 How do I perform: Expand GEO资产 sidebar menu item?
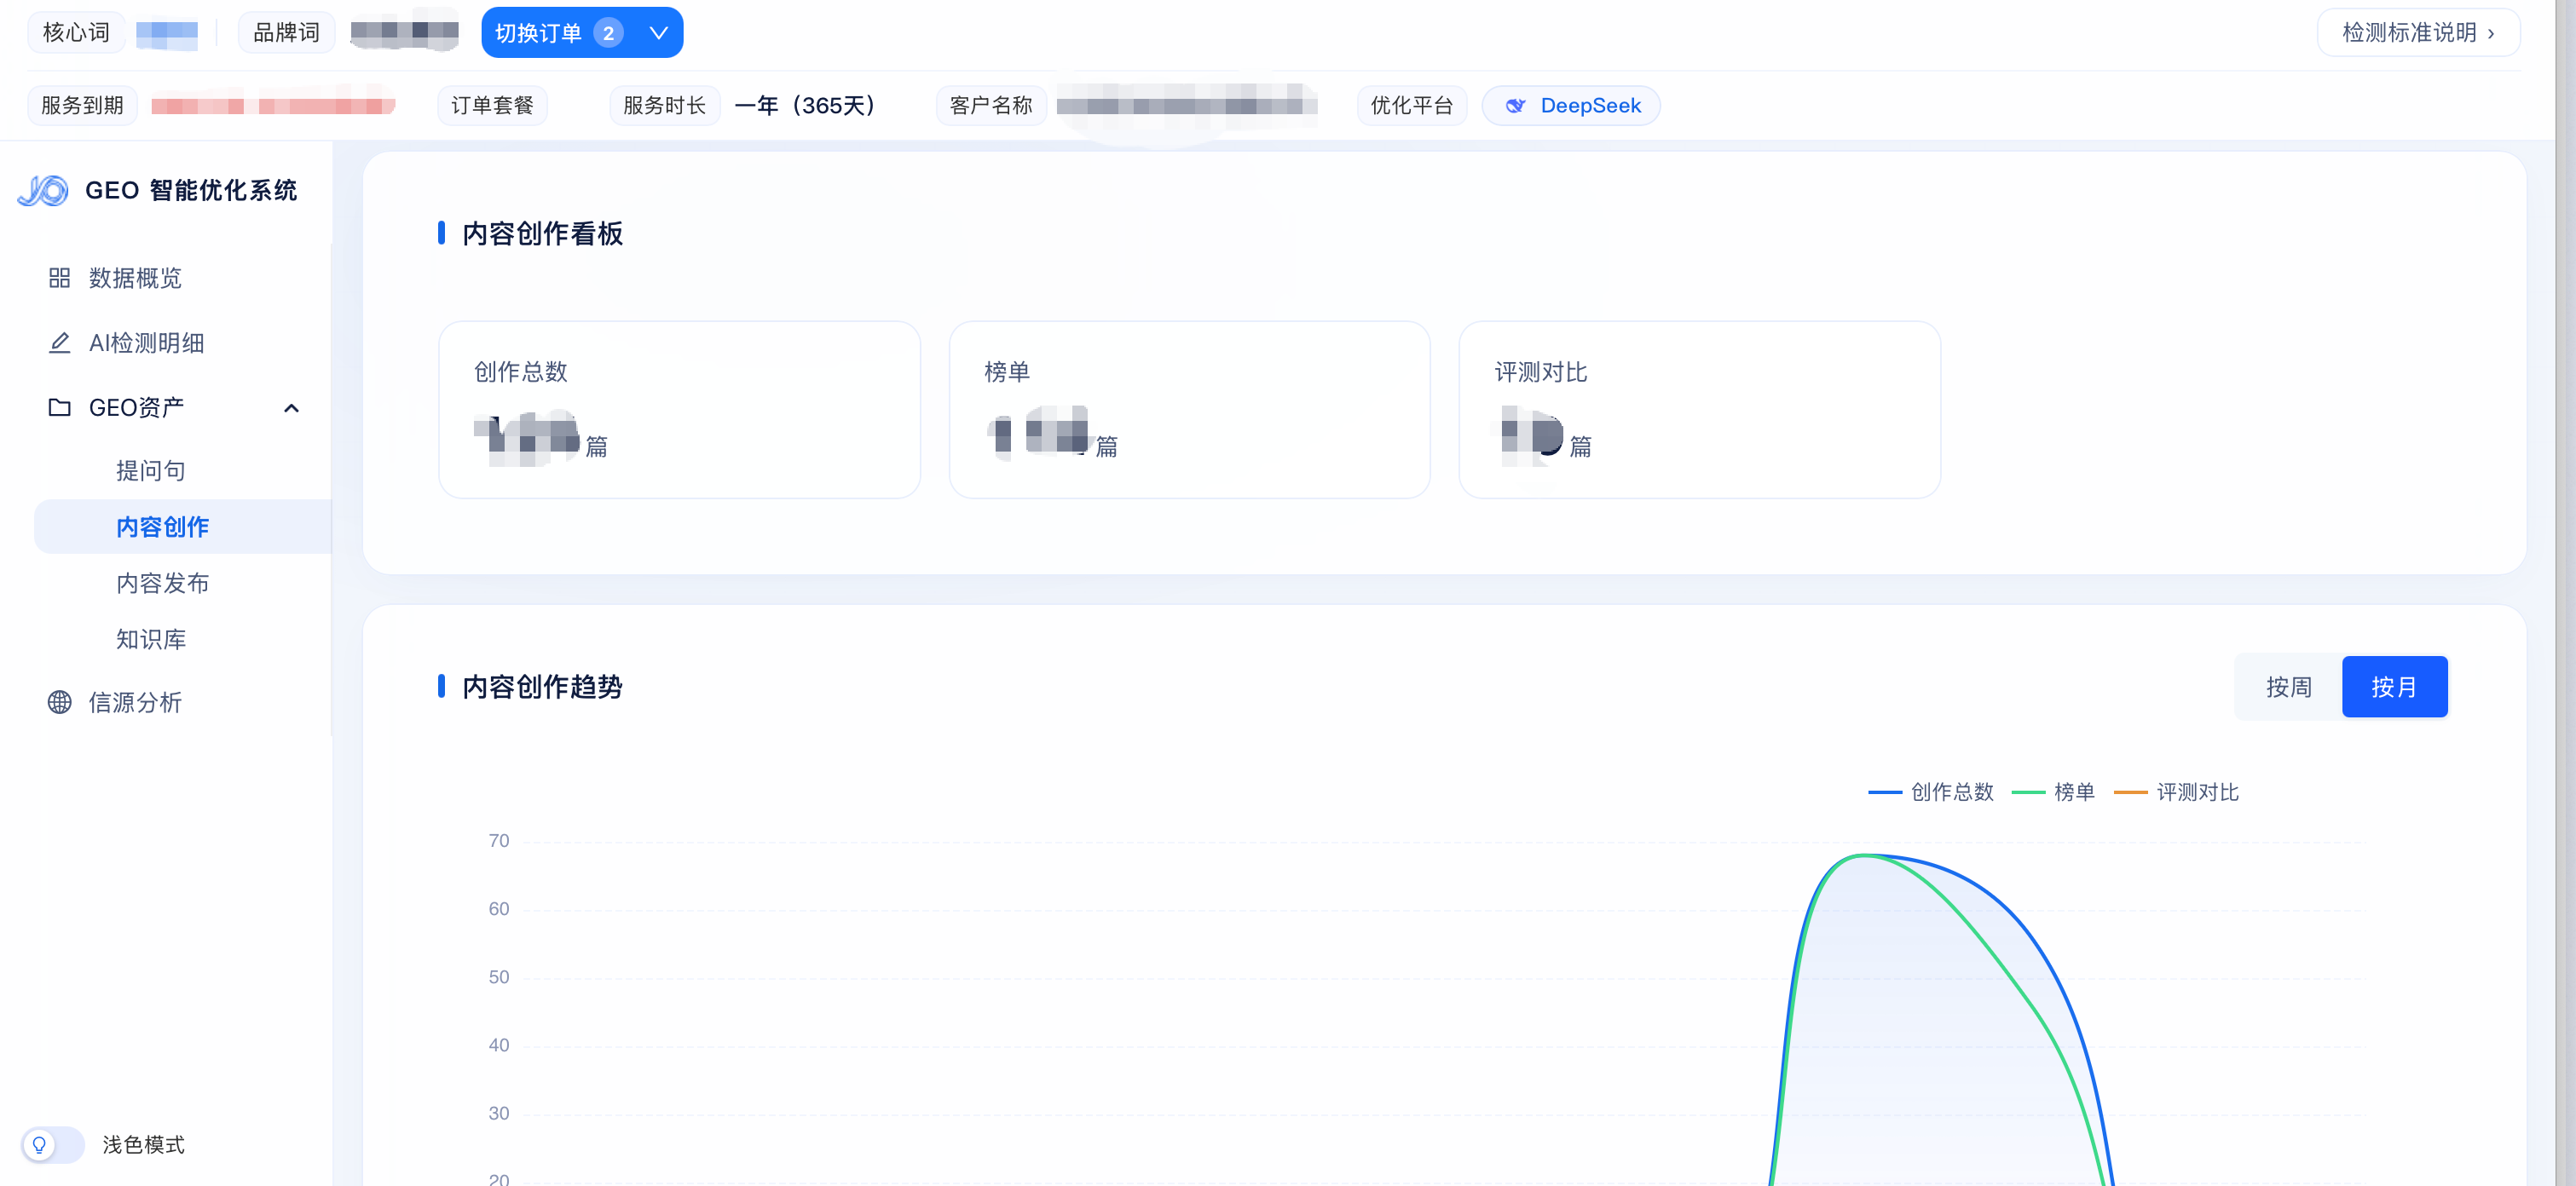(x=166, y=407)
